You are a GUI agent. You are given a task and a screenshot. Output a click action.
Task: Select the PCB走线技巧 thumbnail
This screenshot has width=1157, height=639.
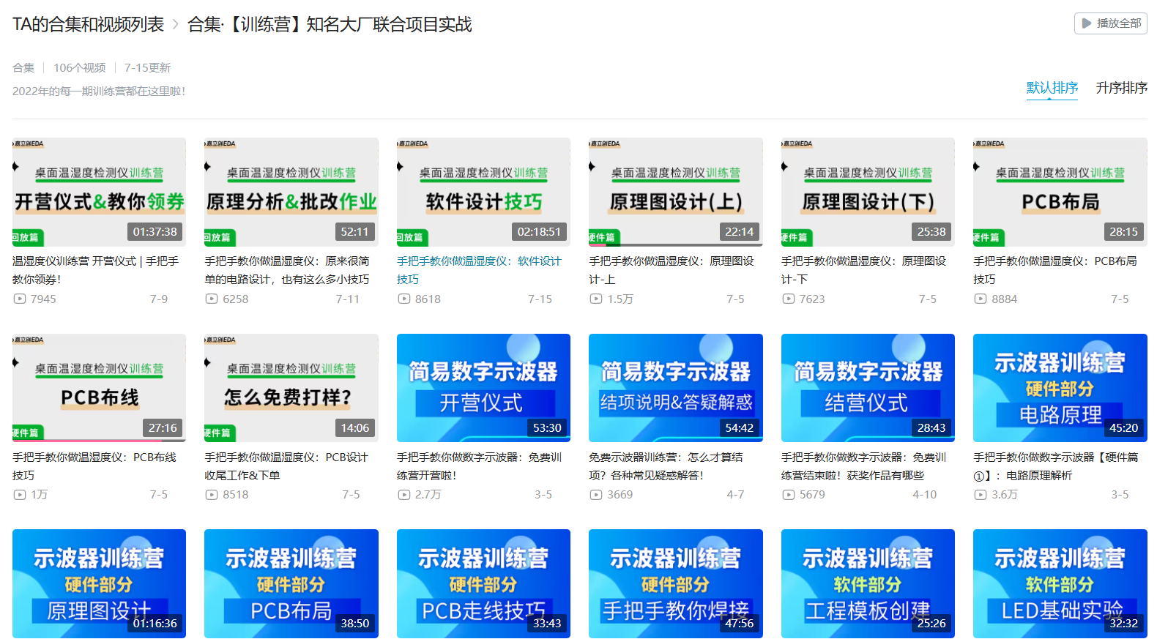483,583
